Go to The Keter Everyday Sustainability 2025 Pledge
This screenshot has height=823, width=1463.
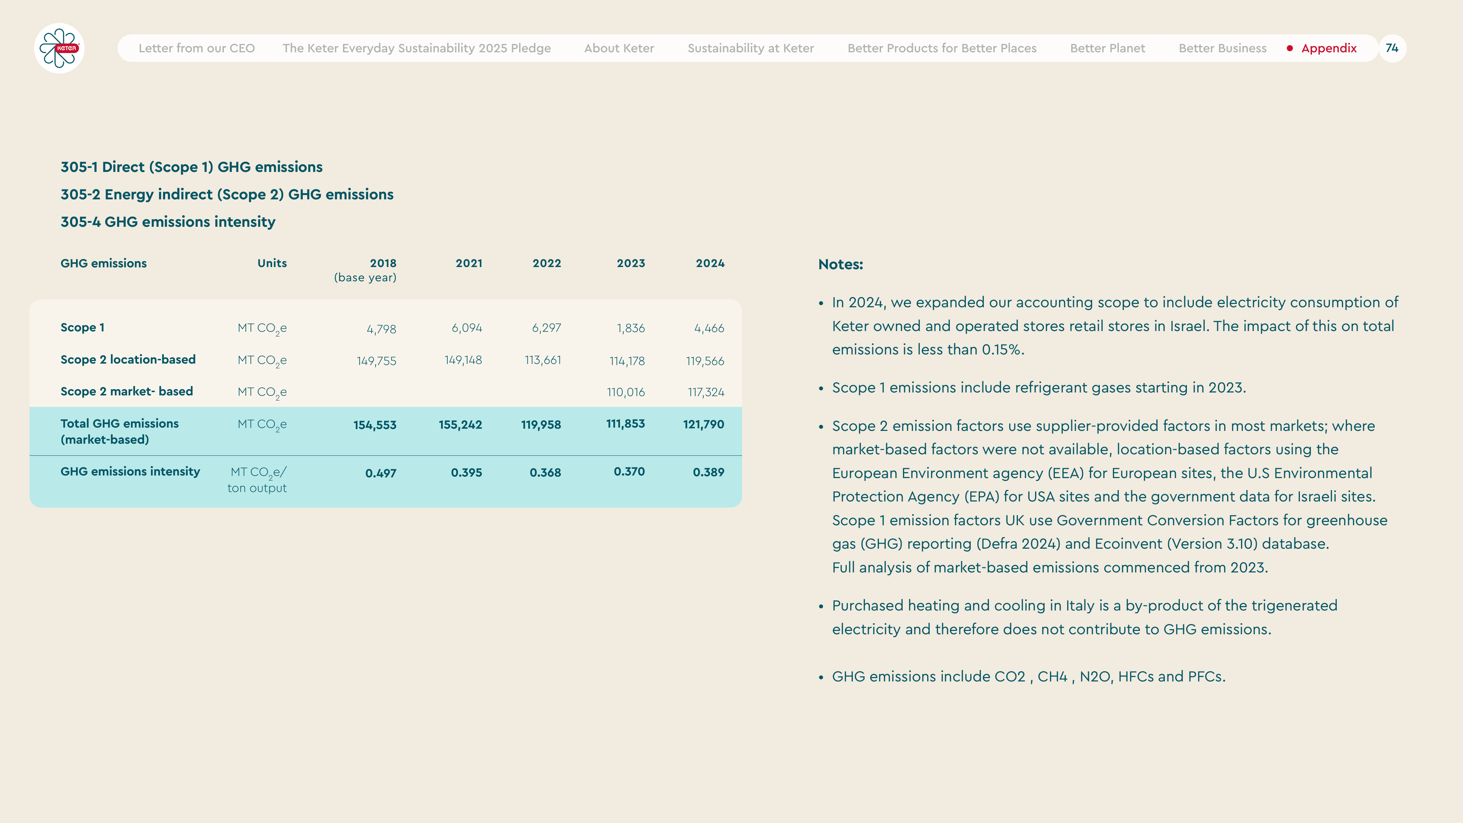(416, 48)
